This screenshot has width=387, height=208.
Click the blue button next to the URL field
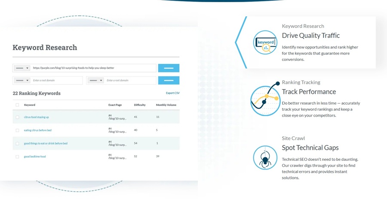(x=169, y=68)
